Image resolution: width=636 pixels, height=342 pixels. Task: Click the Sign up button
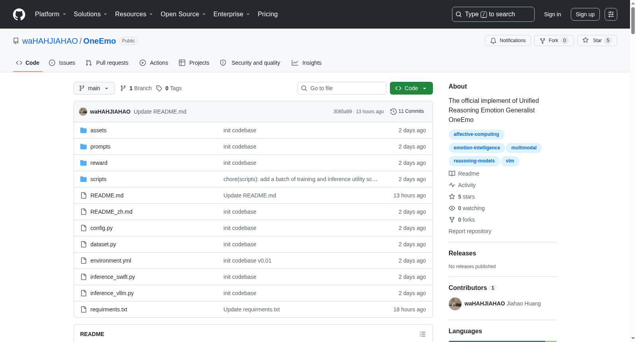coord(585,14)
